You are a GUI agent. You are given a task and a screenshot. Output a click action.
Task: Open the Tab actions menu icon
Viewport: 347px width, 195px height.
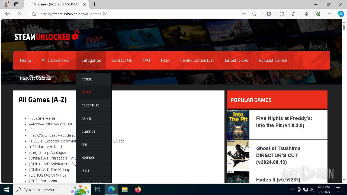pyautogui.click(x=16, y=4)
